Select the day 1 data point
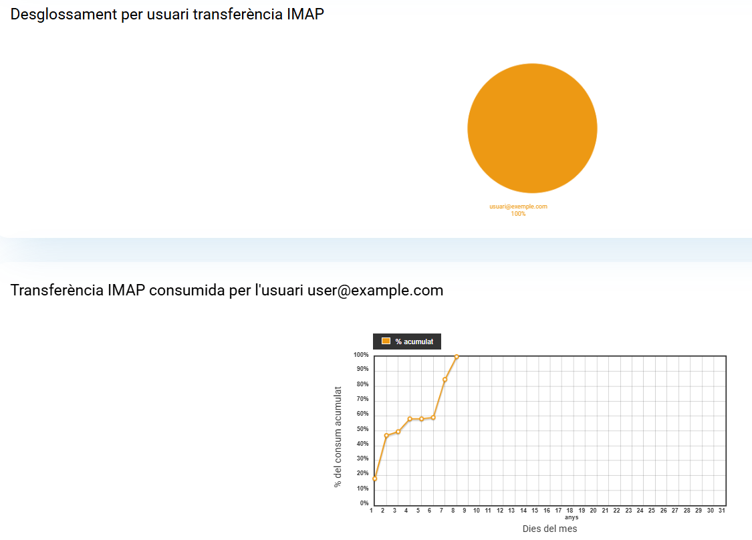Image resolution: width=752 pixels, height=540 pixels. (375, 479)
